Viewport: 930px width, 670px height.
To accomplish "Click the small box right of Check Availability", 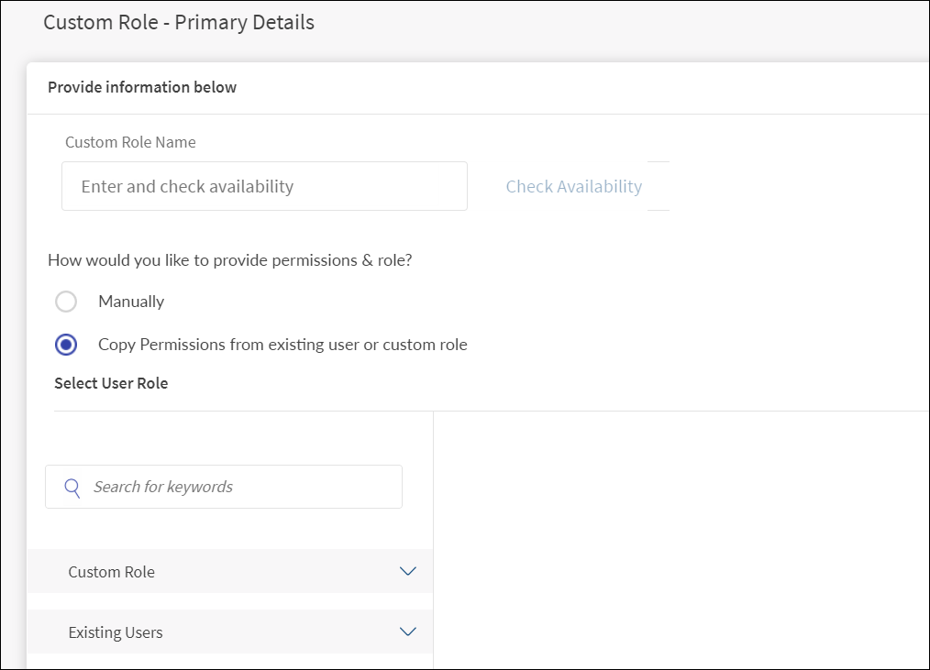I will (x=659, y=186).
